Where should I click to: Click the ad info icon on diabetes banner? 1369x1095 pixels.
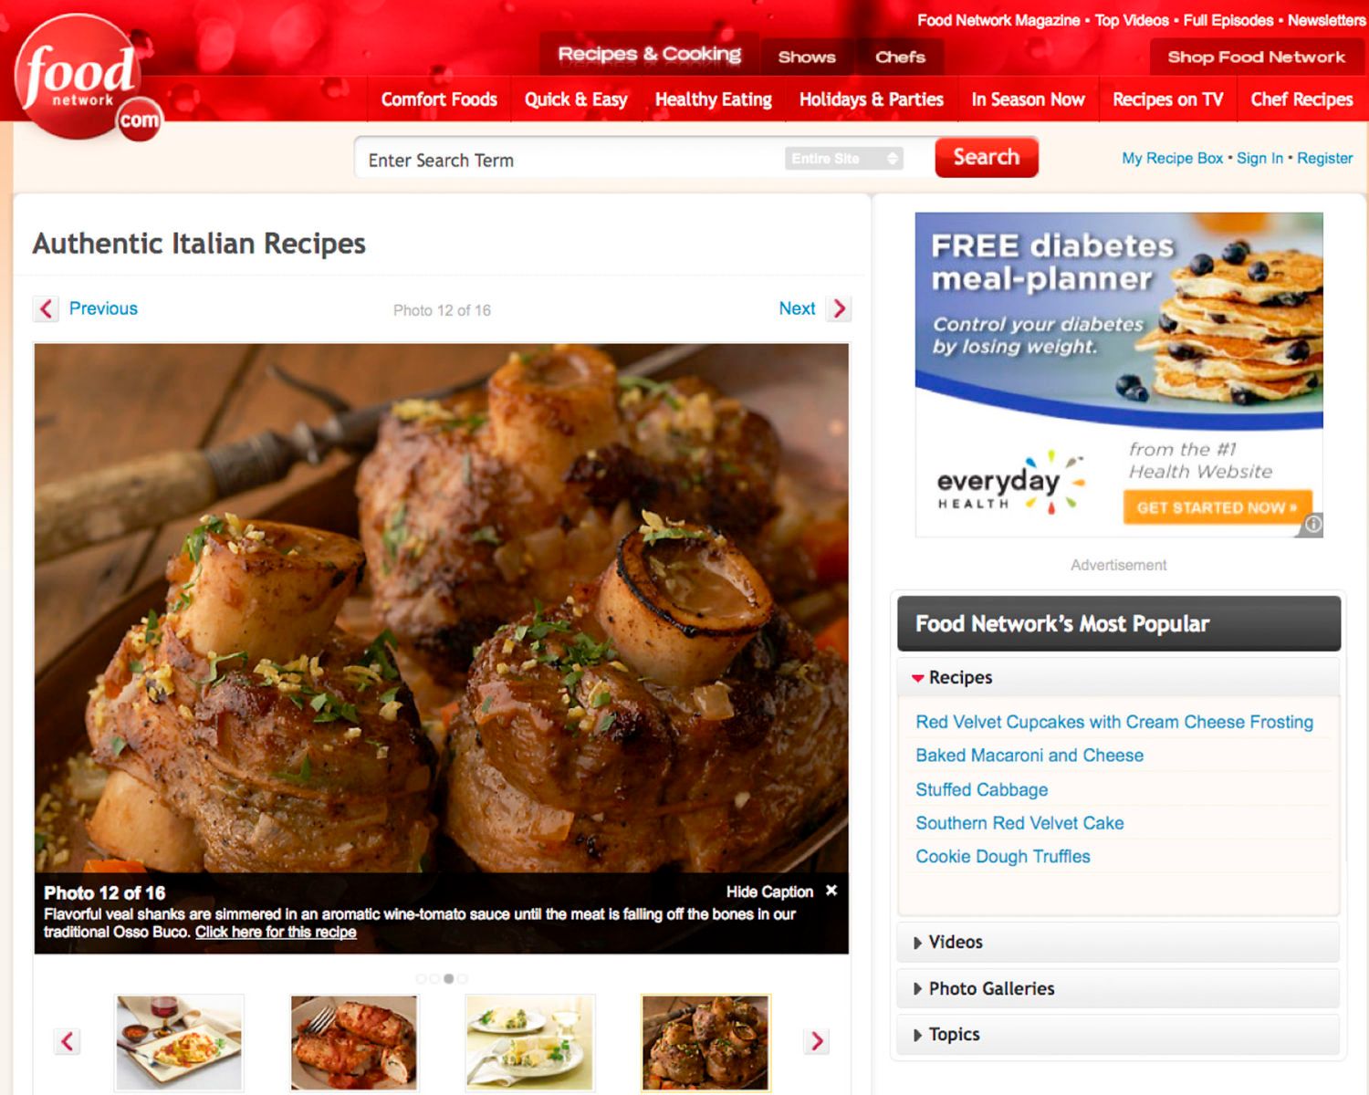(1312, 525)
